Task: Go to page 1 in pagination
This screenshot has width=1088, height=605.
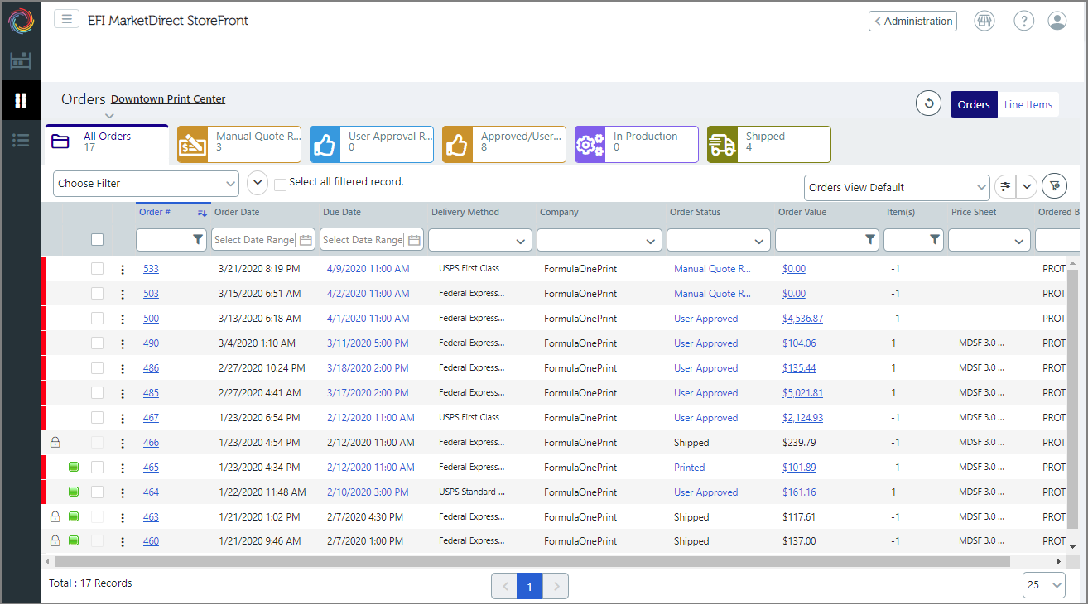Action: click(x=530, y=586)
